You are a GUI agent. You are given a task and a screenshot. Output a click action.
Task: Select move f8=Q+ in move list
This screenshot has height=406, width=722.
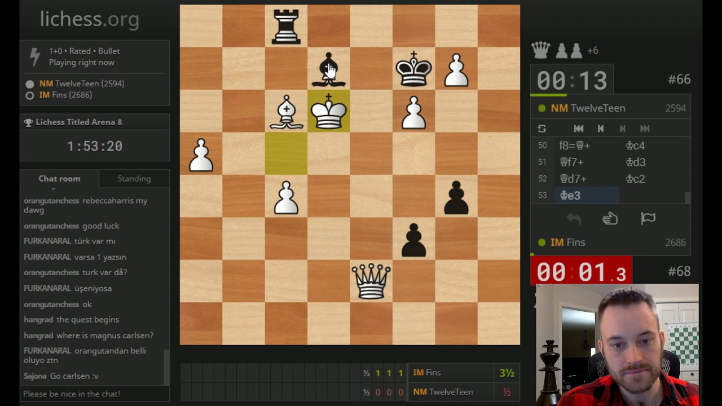click(x=585, y=145)
